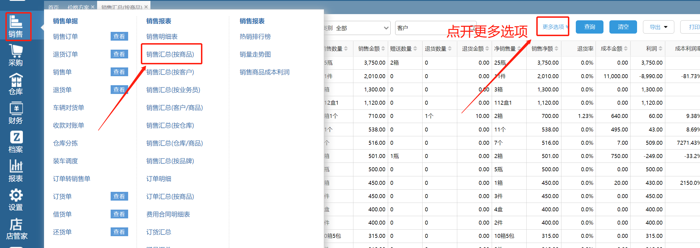Open 订单明细 report link
Image resolution: width=700 pixels, height=248 pixels.
coord(159,179)
